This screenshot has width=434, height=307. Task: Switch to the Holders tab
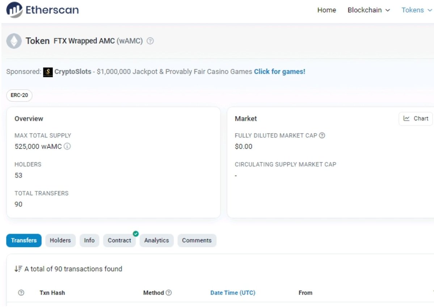coord(60,240)
